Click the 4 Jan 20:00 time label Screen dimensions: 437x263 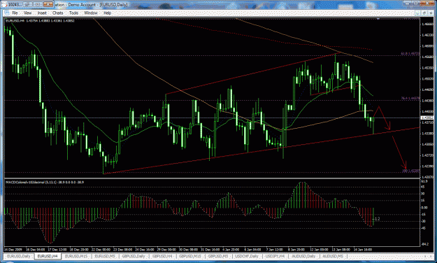click(x=230, y=249)
